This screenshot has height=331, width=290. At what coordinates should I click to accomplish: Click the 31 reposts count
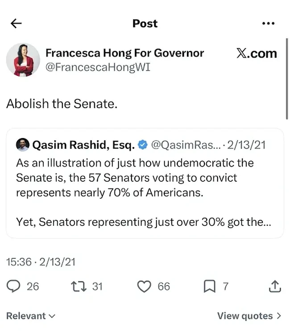(x=97, y=286)
